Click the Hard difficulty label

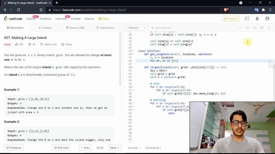point(7,44)
